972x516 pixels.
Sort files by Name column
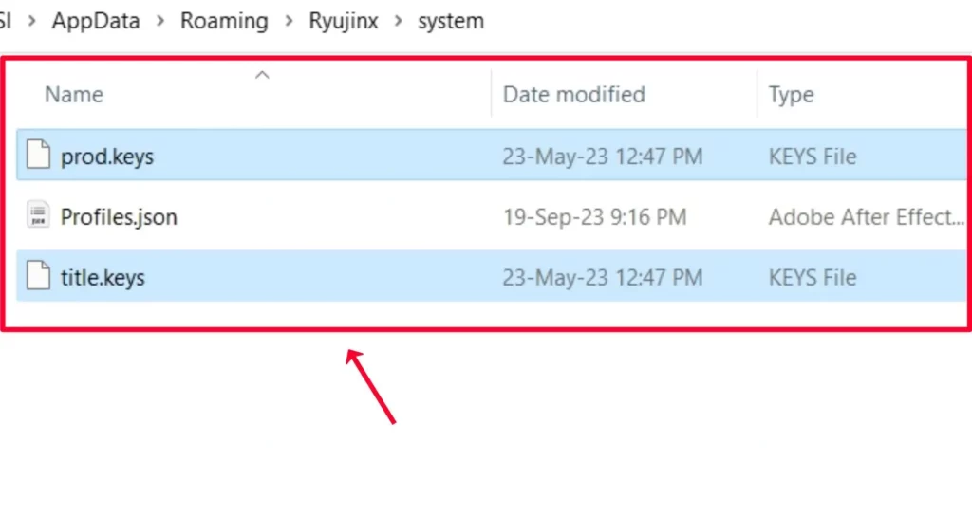[x=74, y=95]
